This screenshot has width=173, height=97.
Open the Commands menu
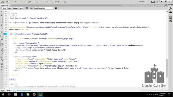[44, 2]
